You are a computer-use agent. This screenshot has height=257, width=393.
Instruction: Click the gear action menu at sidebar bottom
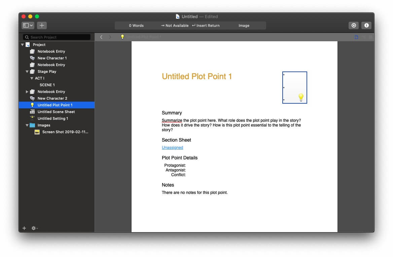[34, 228]
